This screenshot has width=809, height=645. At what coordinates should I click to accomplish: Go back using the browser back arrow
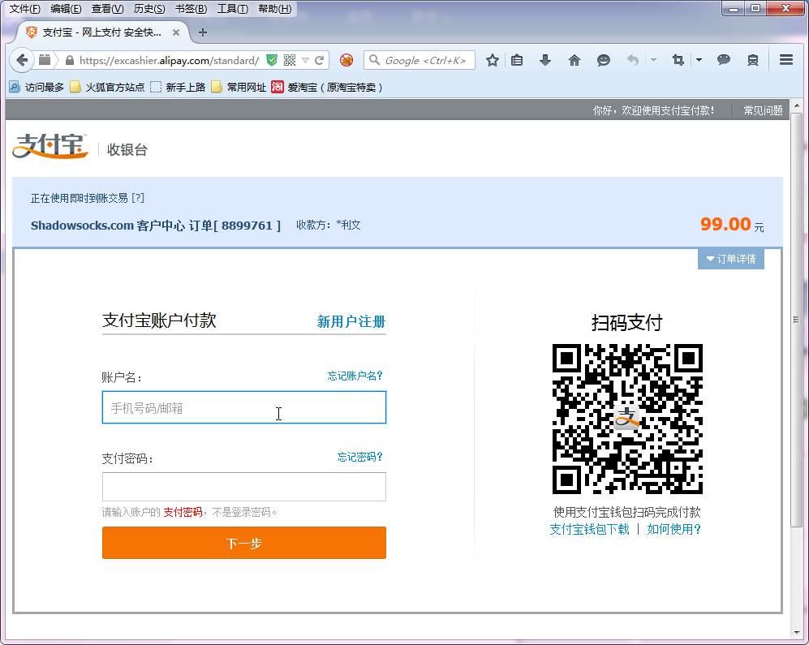[x=22, y=60]
